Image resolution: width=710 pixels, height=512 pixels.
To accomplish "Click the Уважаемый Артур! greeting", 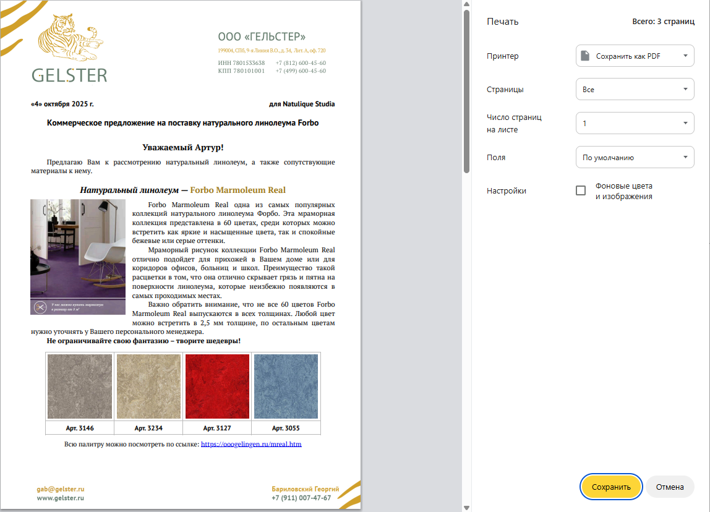I will point(183,147).
